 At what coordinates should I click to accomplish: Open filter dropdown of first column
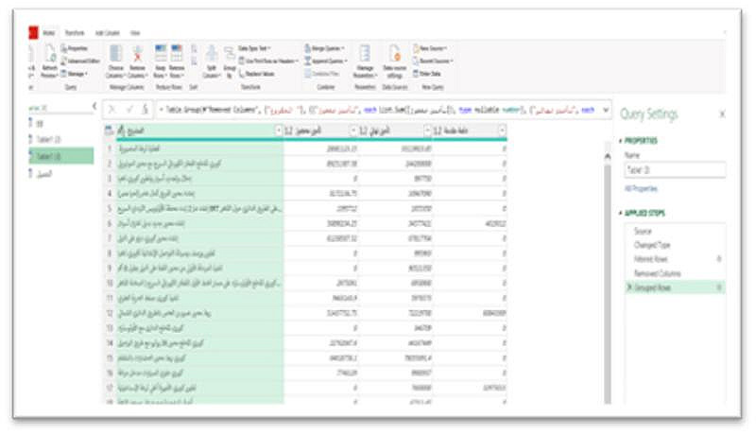click(x=279, y=130)
